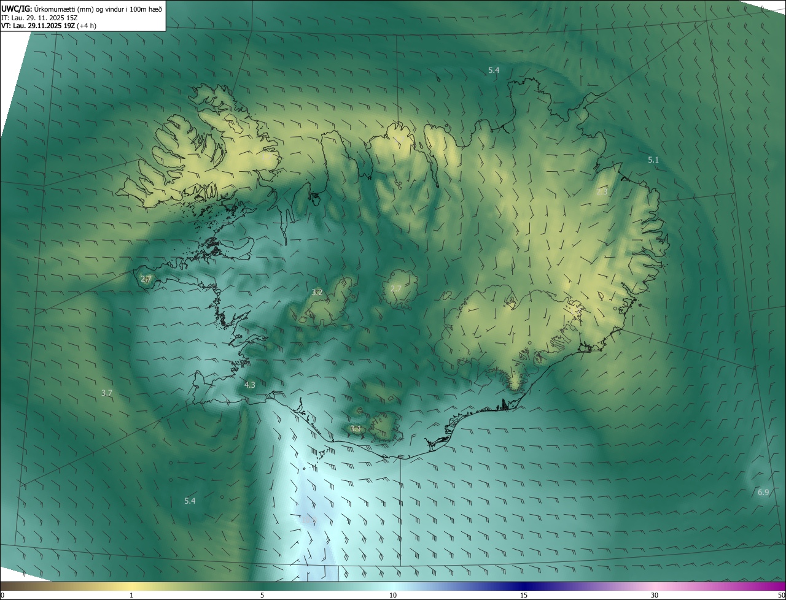This screenshot has height=600, width=786.
Task: Click the 15 tick label on the color scale
Action: tap(524, 596)
